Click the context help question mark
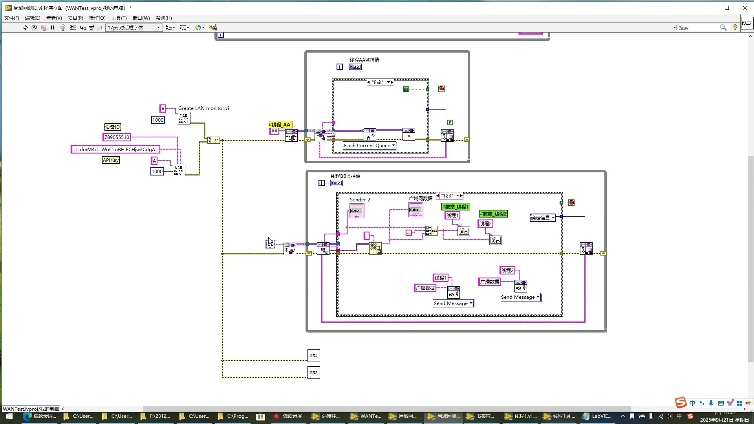Image resolution: width=754 pixels, height=424 pixels. click(735, 27)
